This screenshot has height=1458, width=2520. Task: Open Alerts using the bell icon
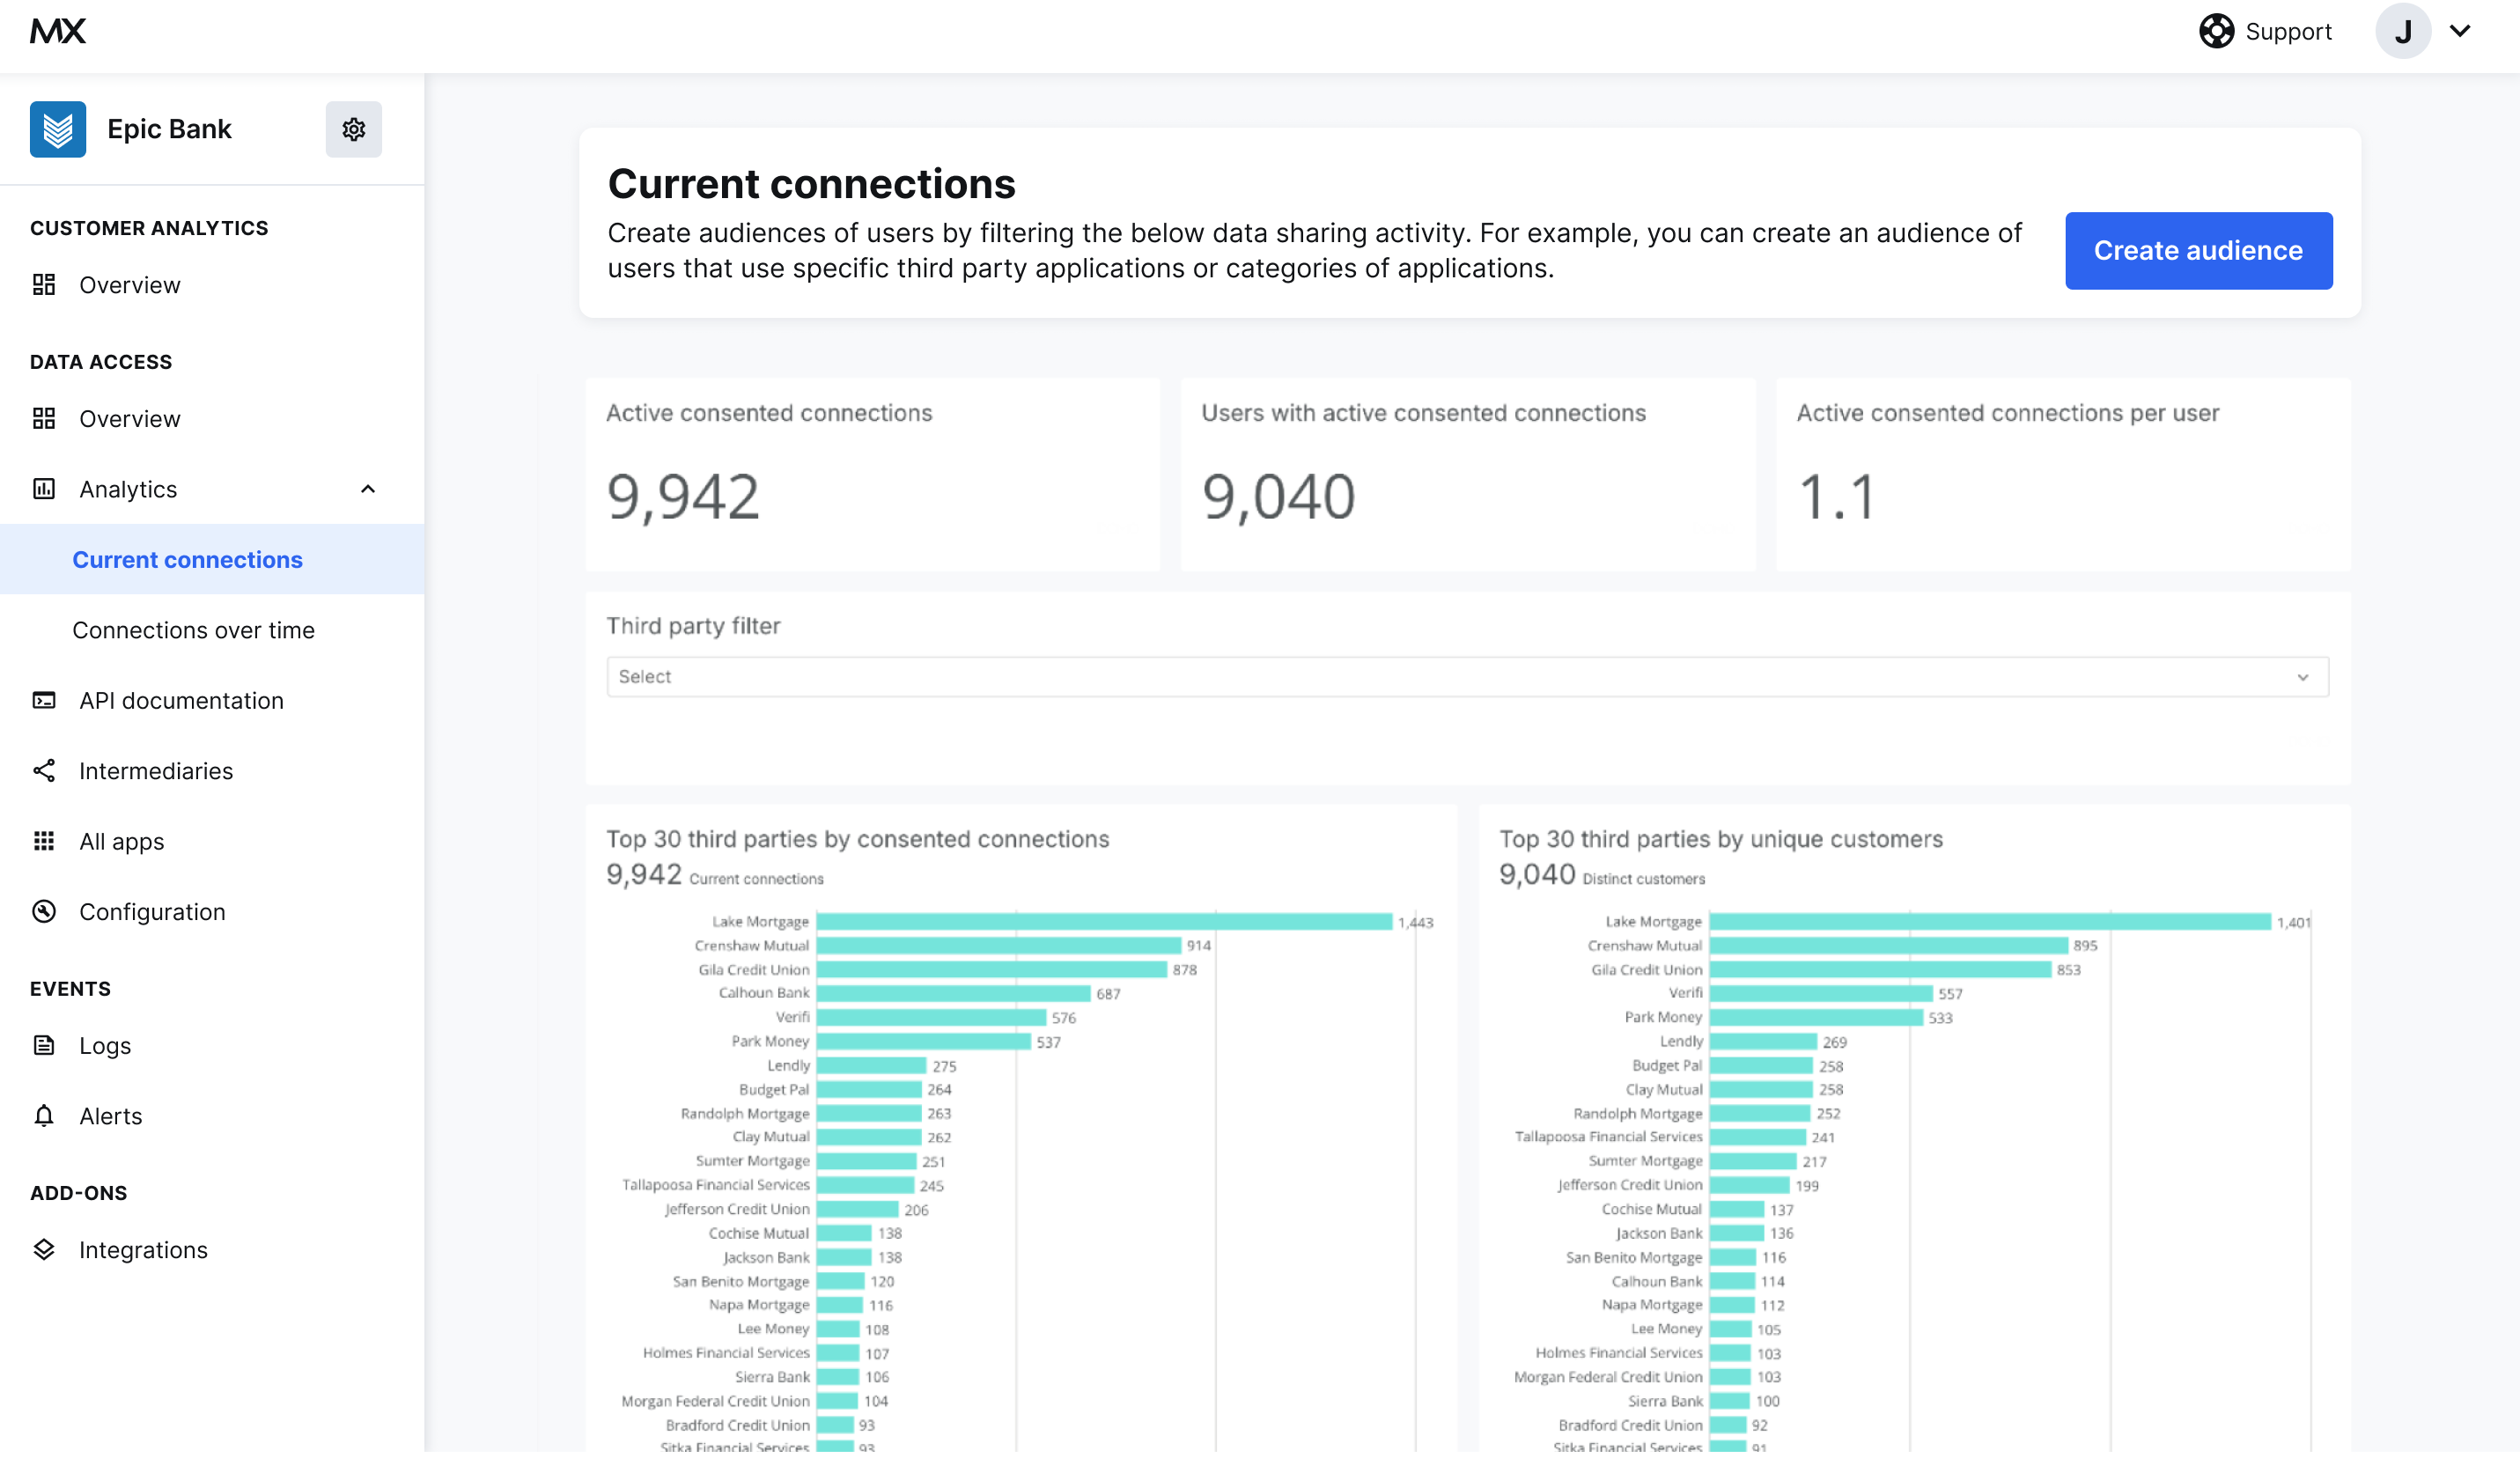tap(44, 1116)
